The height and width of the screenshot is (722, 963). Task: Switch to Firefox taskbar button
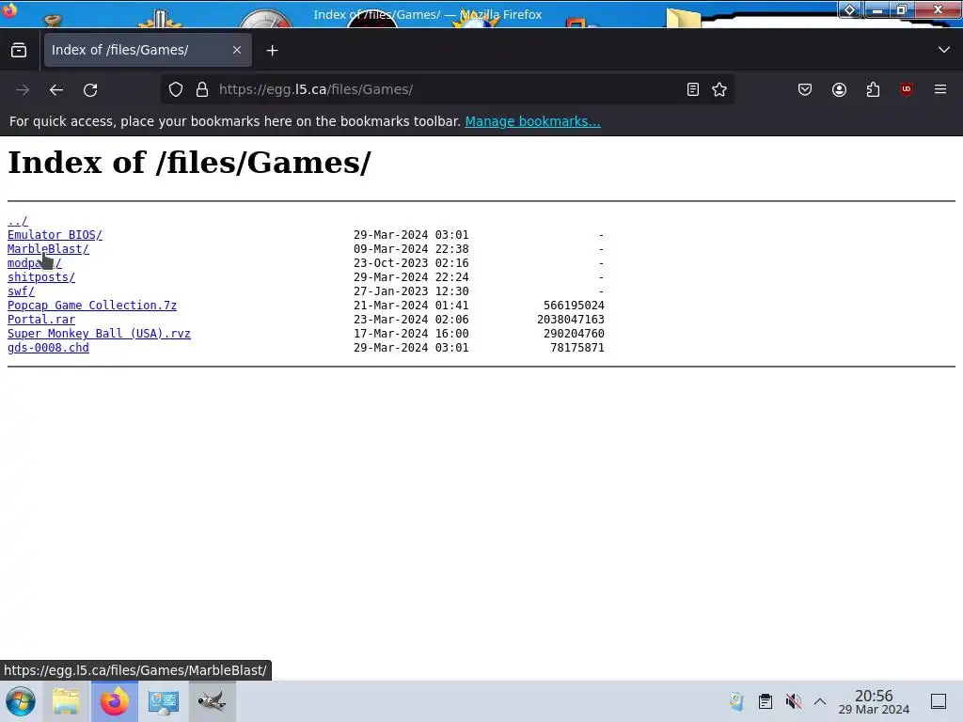114,701
